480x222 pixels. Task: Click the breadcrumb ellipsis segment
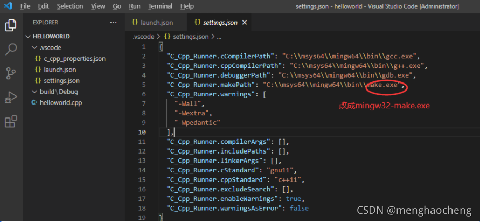[219, 37]
